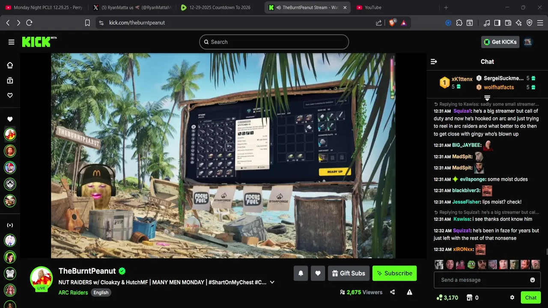The width and height of the screenshot is (548, 308).
Task: Open the media control music note icon
Action: coord(487,23)
